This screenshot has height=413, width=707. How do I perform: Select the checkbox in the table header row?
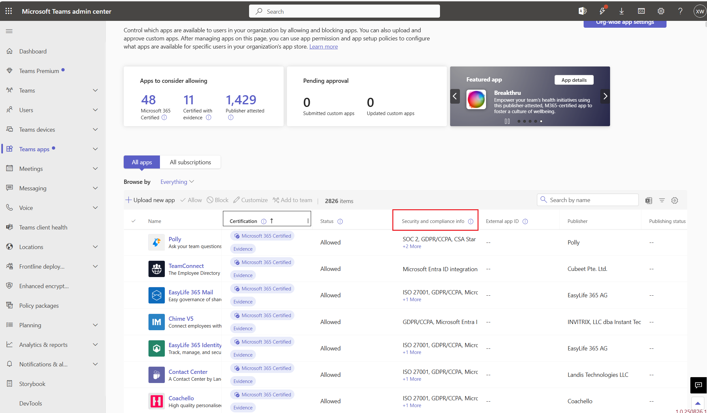click(x=134, y=221)
